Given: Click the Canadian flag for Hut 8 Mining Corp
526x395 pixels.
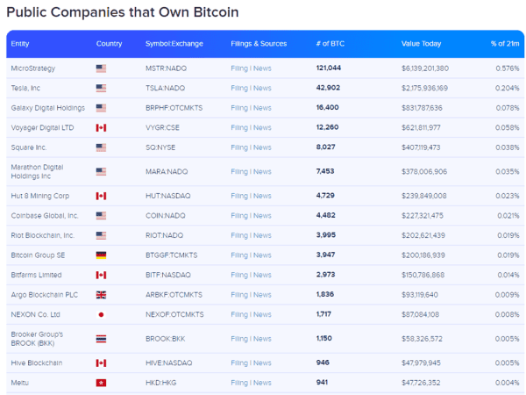Looking at the screenshot, I should 101,195.
